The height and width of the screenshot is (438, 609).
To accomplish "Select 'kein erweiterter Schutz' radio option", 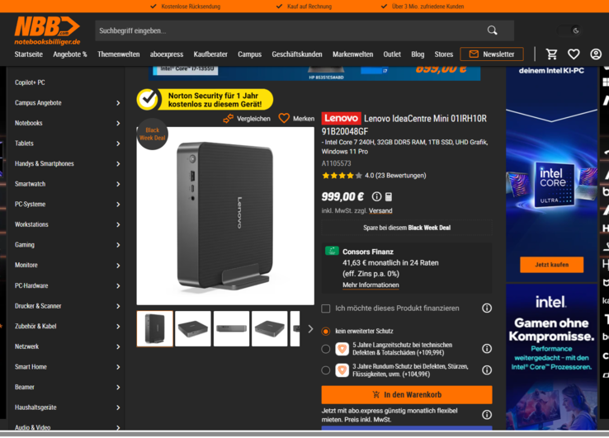I will 326,332.
